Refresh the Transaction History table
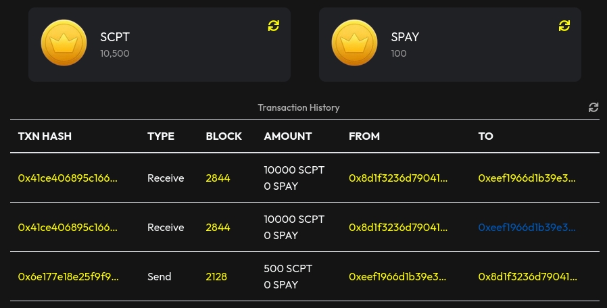 [x=593, y=107]
